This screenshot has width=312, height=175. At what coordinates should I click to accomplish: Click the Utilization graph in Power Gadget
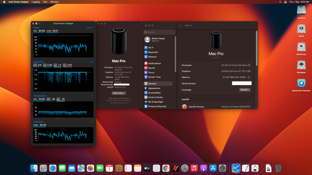click(x=63, y=135)
